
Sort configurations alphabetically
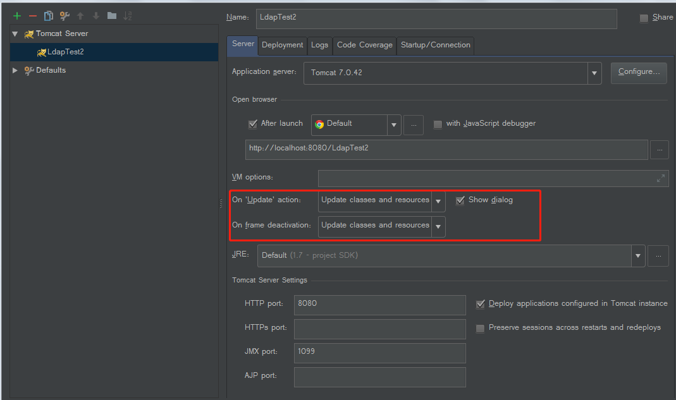[128, 16]
